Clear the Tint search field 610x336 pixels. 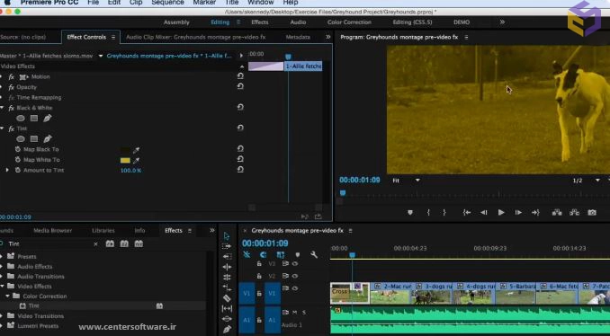tap(95, 244)
